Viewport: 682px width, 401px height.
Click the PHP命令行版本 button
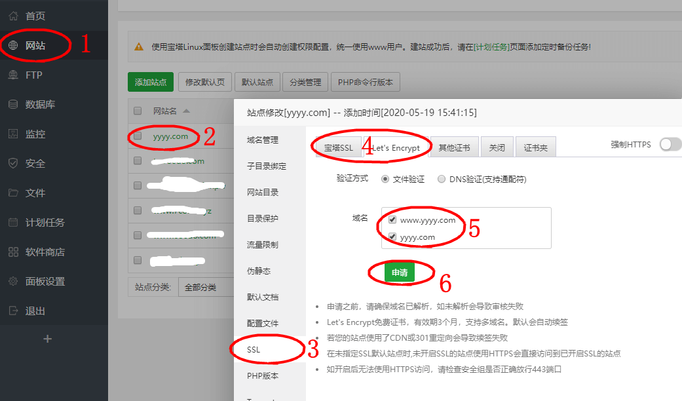pos(366,82)
